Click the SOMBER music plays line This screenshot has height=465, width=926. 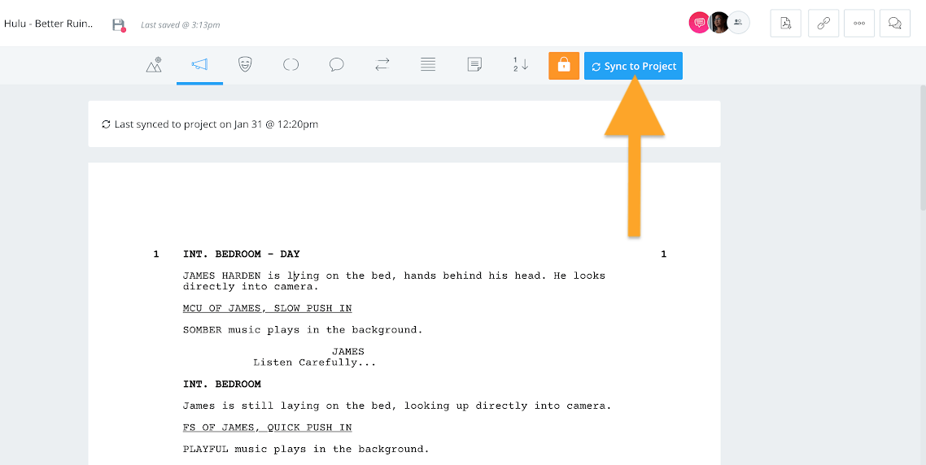(x=303, y=330)
